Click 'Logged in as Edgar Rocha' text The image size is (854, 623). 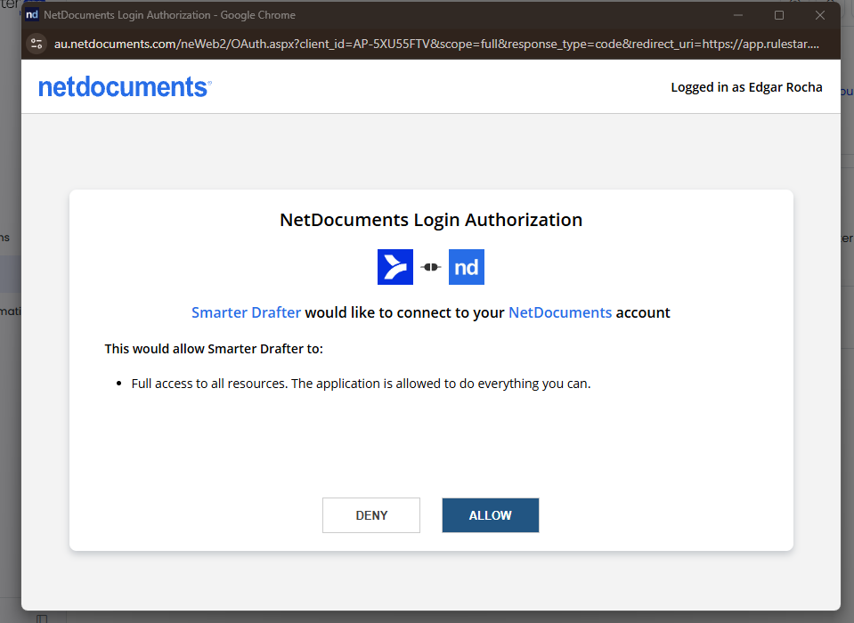coord(746,87)
